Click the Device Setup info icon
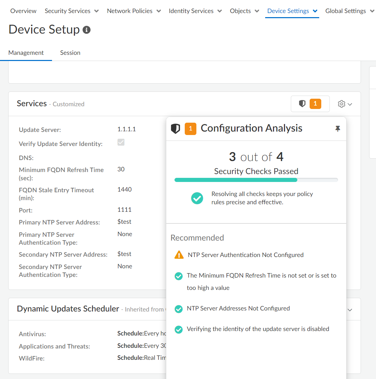The height and width of the screenshot is (379, 376). 87,30
